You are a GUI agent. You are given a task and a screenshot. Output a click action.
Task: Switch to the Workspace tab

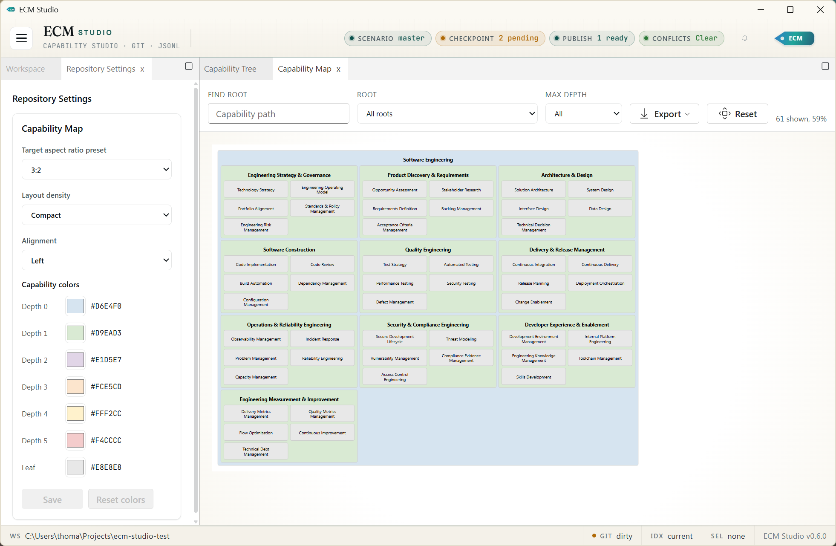tap(26, 69)
